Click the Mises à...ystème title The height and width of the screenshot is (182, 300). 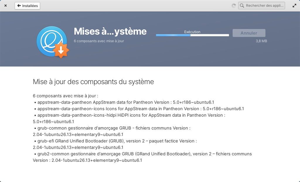coord(110,31)
